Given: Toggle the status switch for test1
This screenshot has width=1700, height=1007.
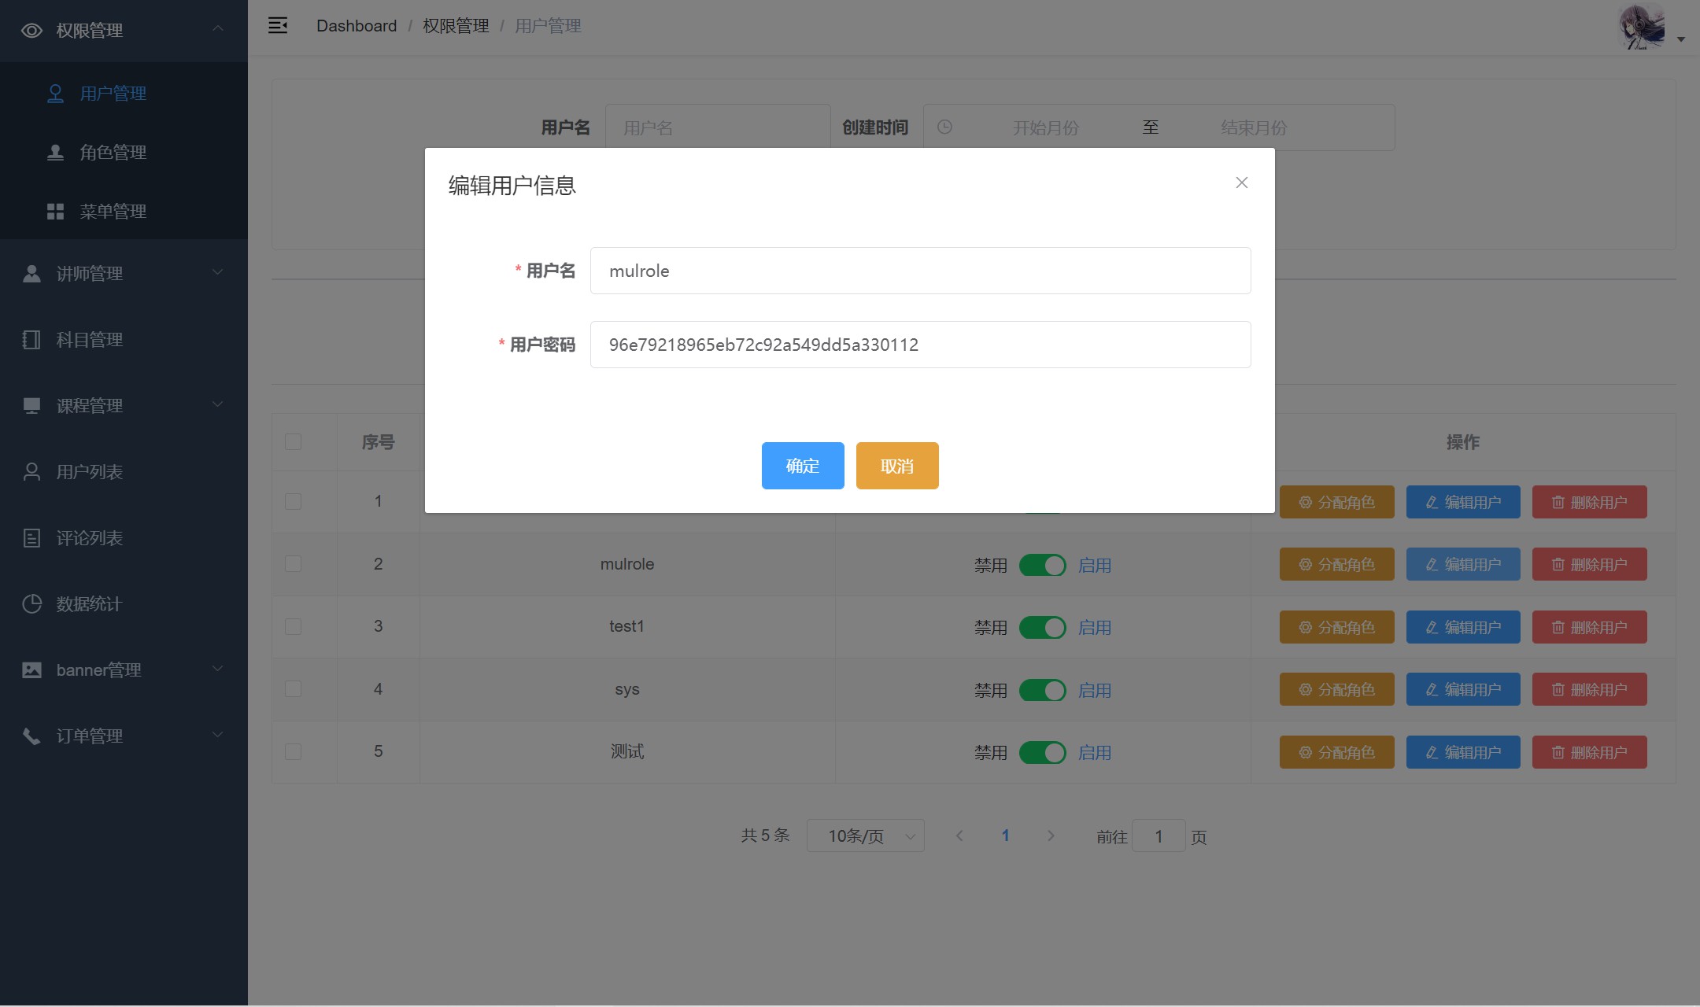Looking at the screenshot, I should click(x=1042, y=628).
